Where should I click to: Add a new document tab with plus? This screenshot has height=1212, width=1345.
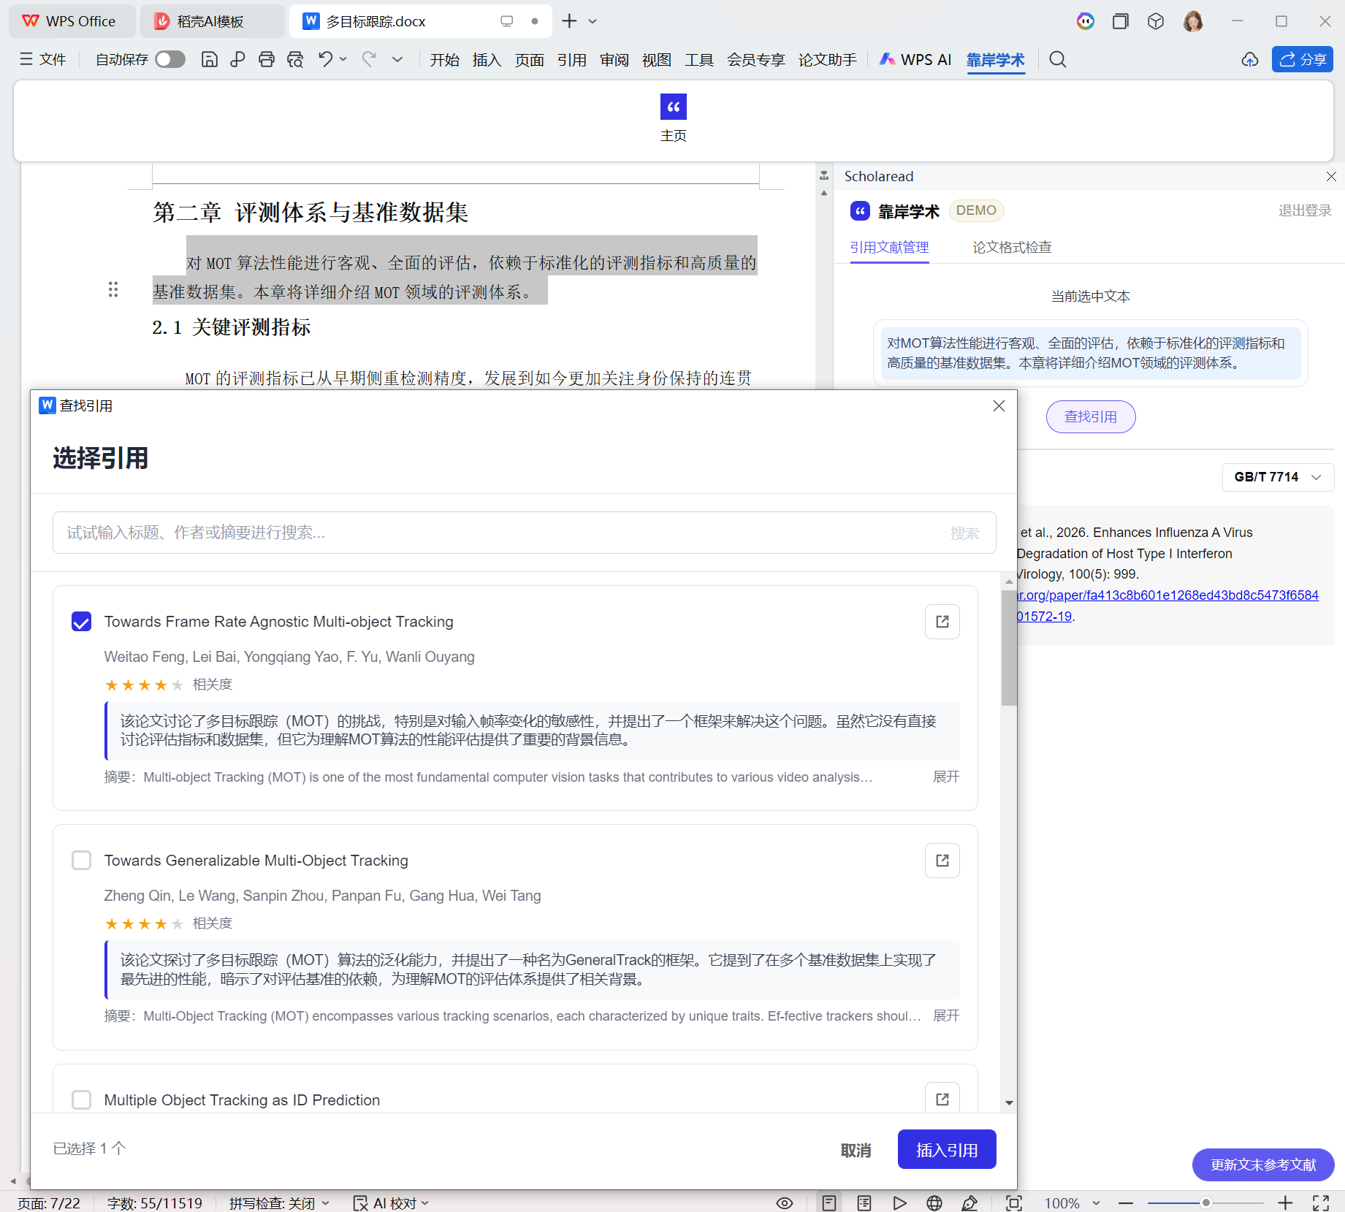coord(569,21)
